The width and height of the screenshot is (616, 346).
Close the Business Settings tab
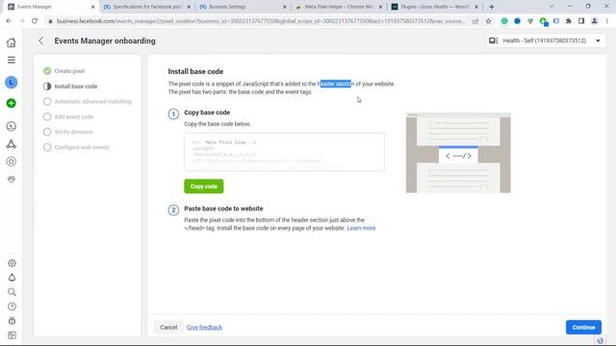(285, 7)
